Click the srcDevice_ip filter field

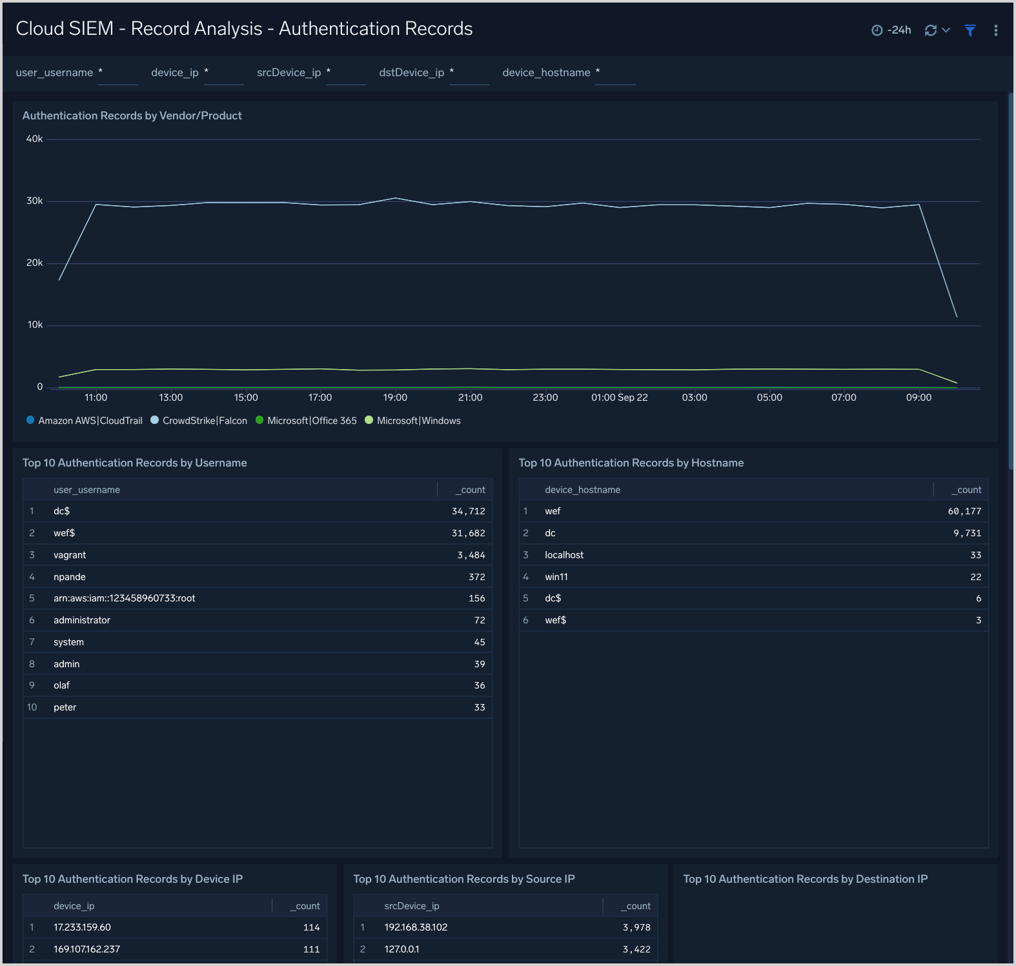pyautogui.click(x=345, y=73)
